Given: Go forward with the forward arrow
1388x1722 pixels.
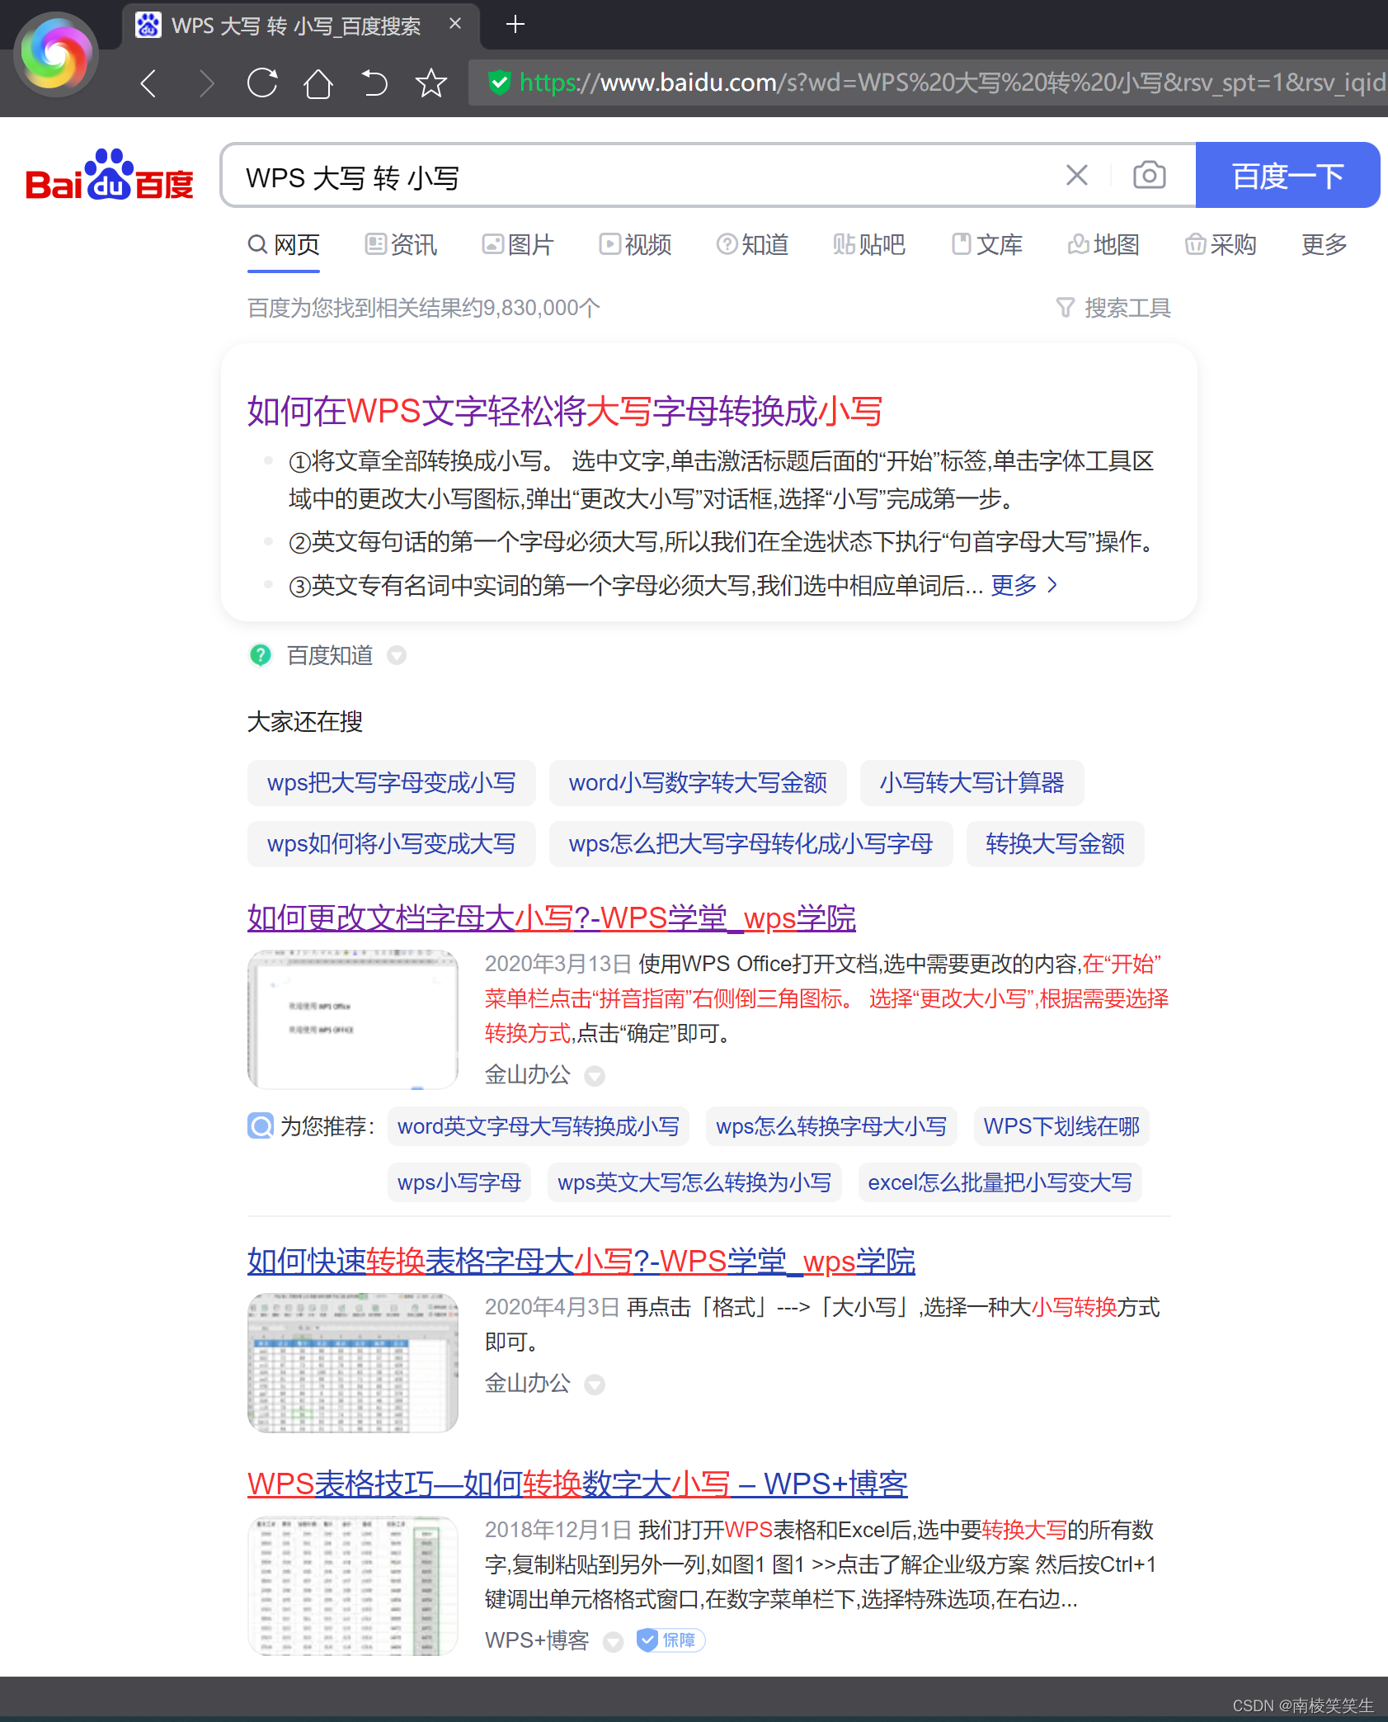Looking at the screenshot, I should click(206, 83).
